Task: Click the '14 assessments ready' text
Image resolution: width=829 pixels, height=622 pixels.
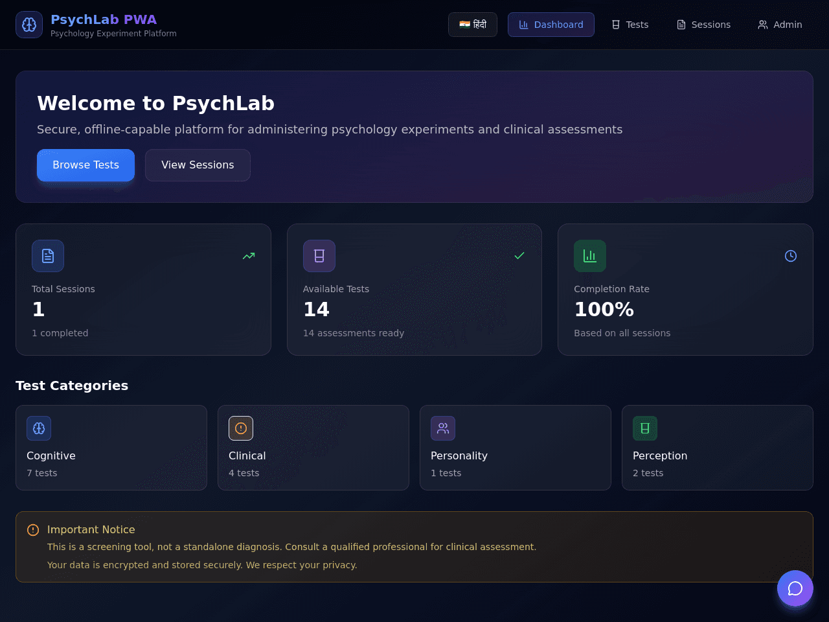Action: tap(354, 333)
